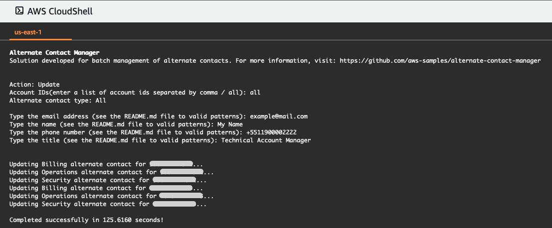Image resolution: width=552 pixels, height=228 pixels.
Task: Open the github.com alternate-contact-manager URL
Action: point(440,61)
